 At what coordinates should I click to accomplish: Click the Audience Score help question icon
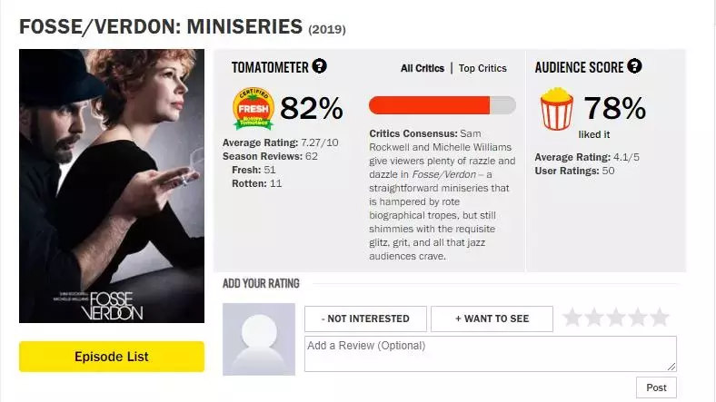pyautogui.click(x=634, y=66)
